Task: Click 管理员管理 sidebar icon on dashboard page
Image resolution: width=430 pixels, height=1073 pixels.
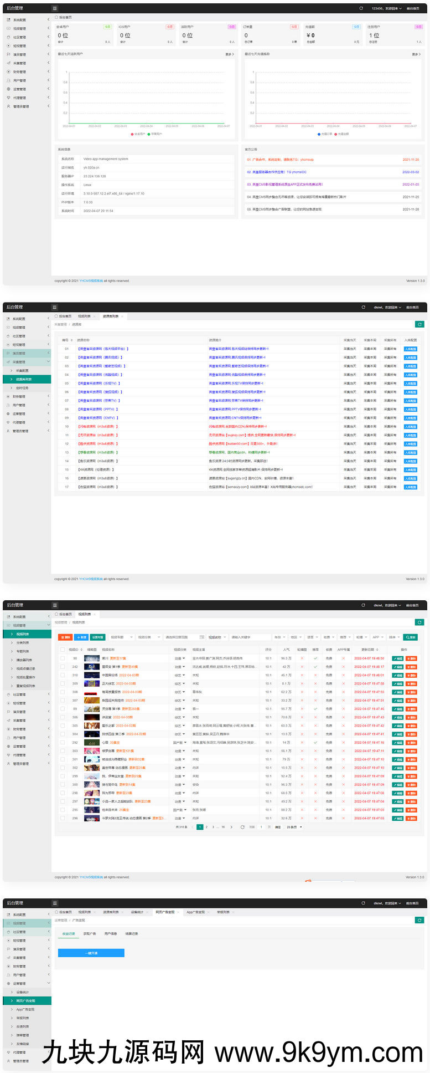Action: (x=8, y=106)
